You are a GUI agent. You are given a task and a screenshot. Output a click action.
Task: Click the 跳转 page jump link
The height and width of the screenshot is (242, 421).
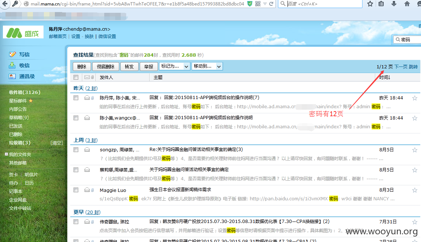pyautogui.click(x=413, y=67)
